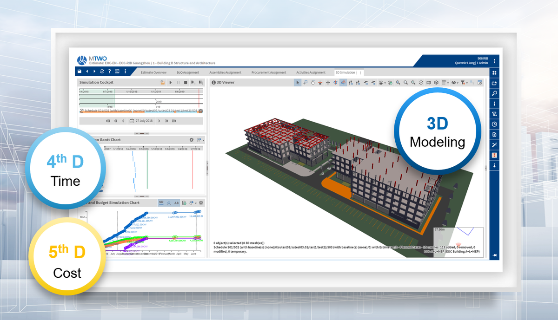The width and height of the screenshot is (558, 320).
Task: Click the magic wand icon in right sidebar
Action: [494, 144]
